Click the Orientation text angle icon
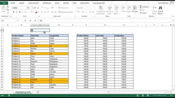This screenshot has width=175, height=98. click(52, 8)
